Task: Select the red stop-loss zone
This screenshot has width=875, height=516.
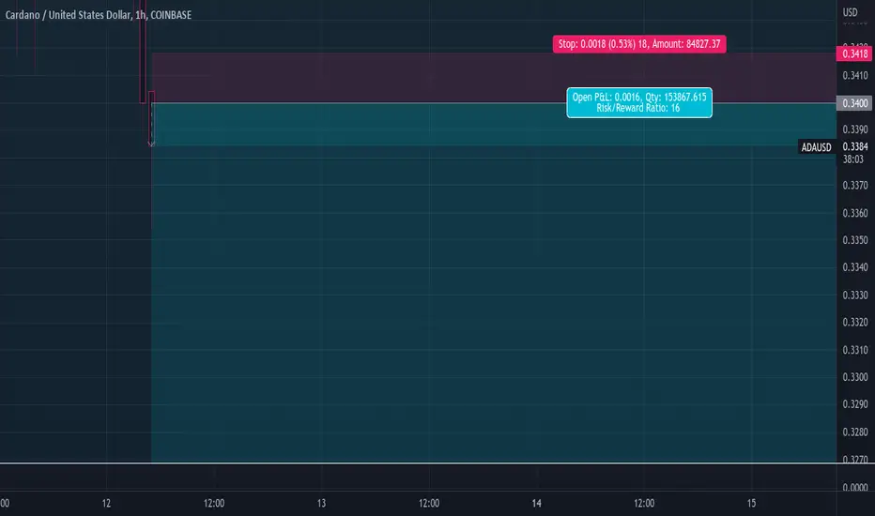Action: pos(493,78)
